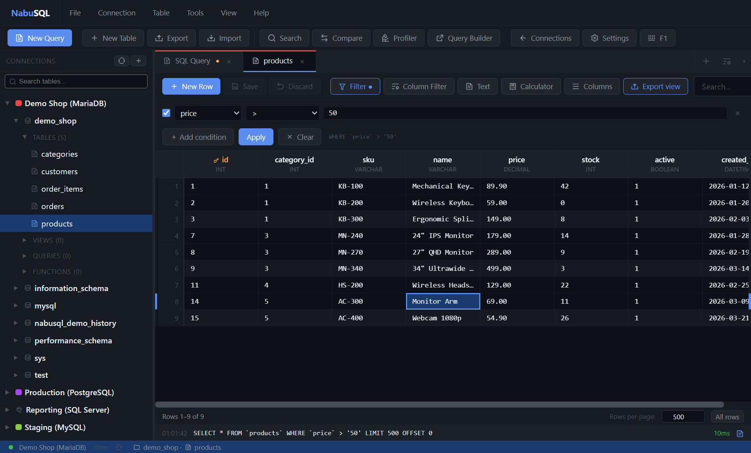Collapse the demo_shop database node
Image resolution: width=751 pixels, height=453 pixels.
pos(16,121)
